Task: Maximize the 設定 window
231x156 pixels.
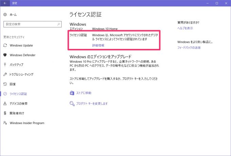Action: click(217, 3)
